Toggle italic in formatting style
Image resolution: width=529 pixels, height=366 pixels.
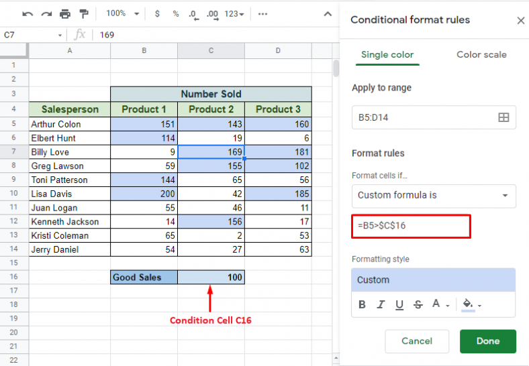click(x=381, y=304)
